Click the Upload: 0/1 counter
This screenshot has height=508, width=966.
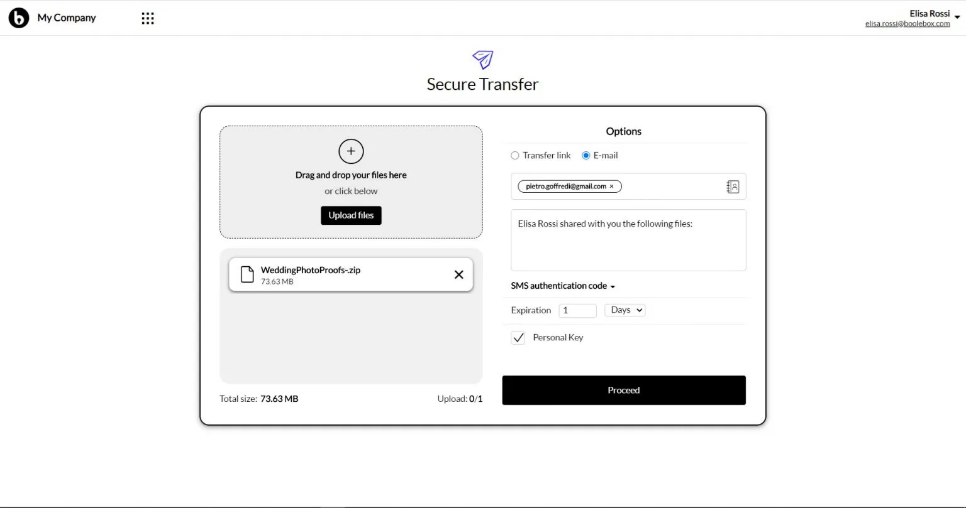[x=460, y=399]
